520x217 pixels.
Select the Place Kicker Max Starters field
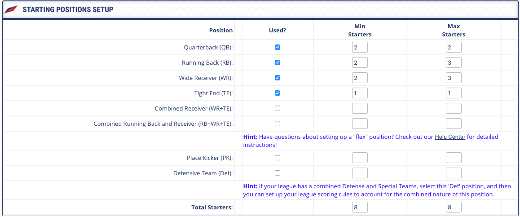coord(454,158)
